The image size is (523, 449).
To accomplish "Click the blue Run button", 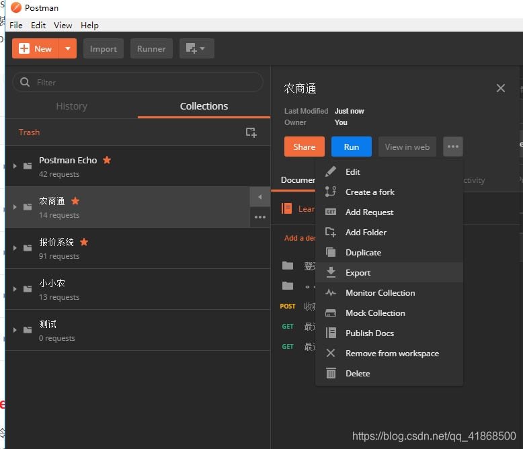I will (x=351, y=147).
